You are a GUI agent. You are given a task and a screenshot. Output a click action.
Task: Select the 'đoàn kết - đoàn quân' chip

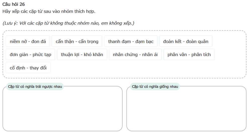(x=186, y=41)
